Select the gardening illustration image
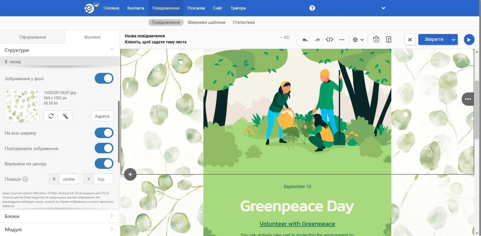Screen dimensions: 481x236 click(x=297, y=111)
